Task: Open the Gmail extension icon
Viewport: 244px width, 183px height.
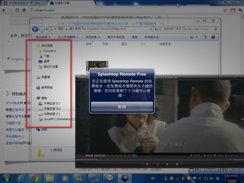Action: pos(233,10)
